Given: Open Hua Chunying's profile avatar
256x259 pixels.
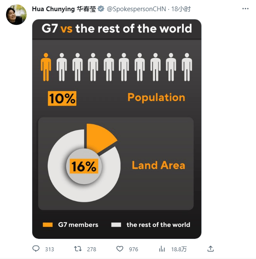Looking at the screenshot, I should [16, 15].
